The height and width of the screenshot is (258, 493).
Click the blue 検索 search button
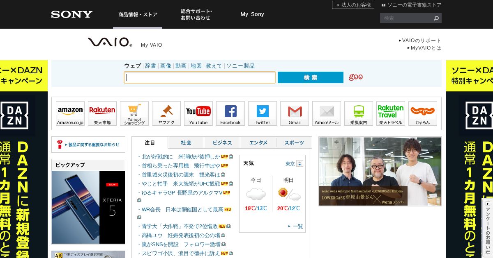click(311, 77)
